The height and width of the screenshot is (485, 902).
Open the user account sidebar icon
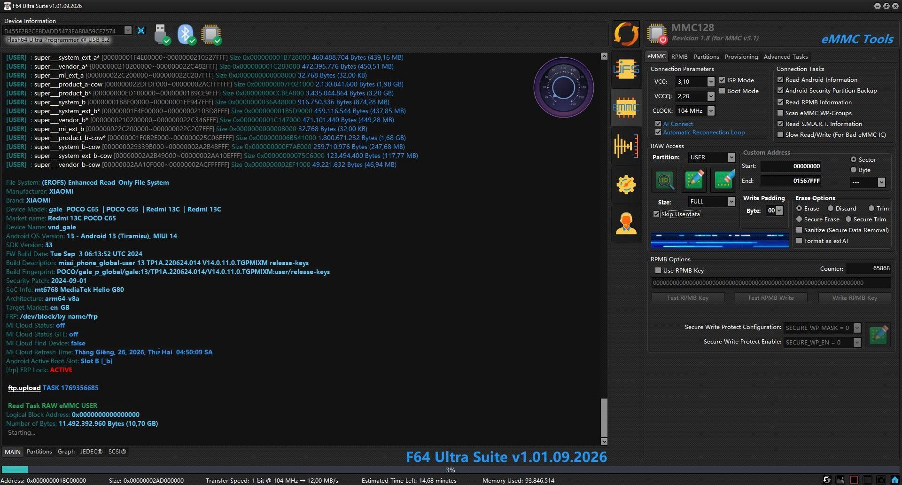626,223
